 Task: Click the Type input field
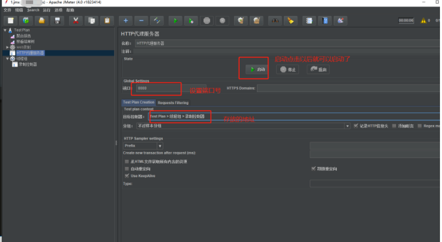point(375,184)
